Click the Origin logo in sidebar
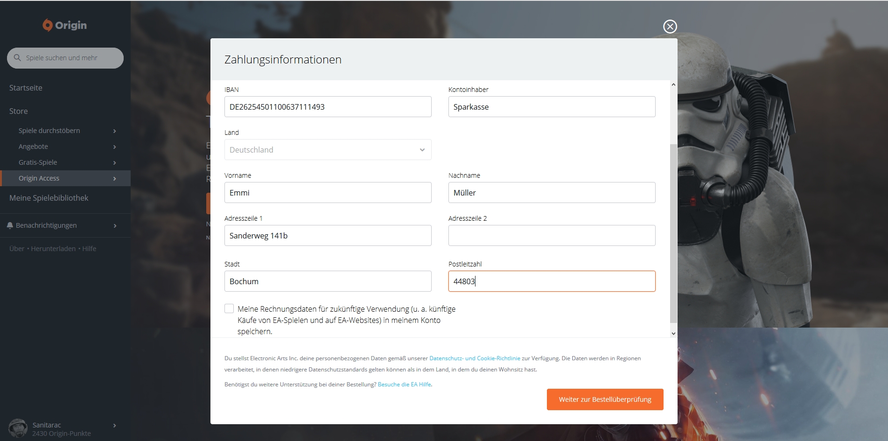Image resolution: width=888 pixels, height=441 pixels. pos(64,25)
